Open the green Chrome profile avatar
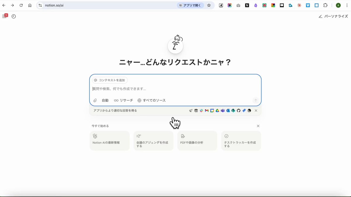This screenshot has height=197, width=351. [x=338, y=5]
